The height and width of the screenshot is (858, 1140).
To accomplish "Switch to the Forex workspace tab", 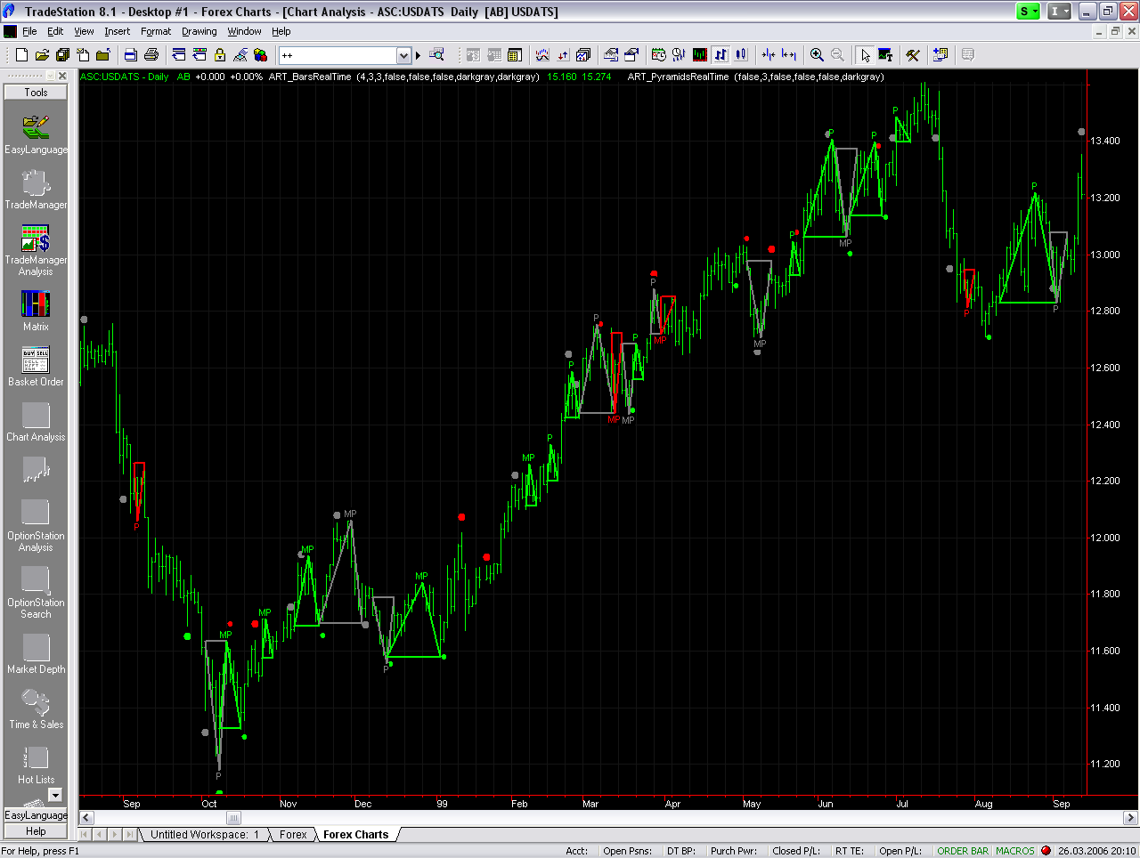I will click(292, 835).
